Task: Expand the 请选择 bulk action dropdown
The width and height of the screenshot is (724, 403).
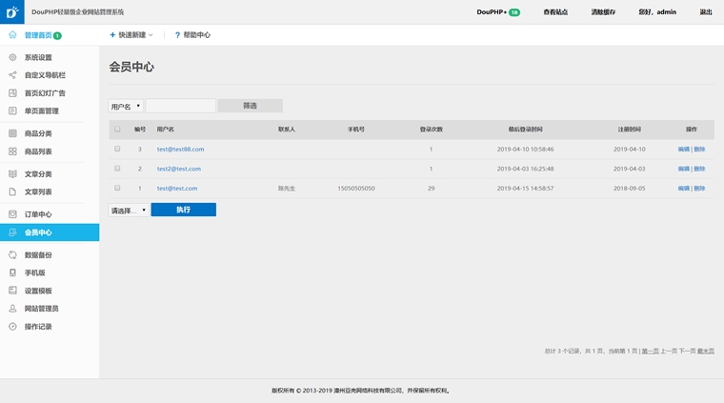Action: pyautogui.click(x=129, y=210)
